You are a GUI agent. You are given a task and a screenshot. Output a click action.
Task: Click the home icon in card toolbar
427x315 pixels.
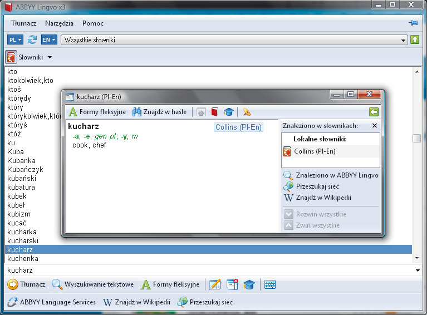click(202, 112)
